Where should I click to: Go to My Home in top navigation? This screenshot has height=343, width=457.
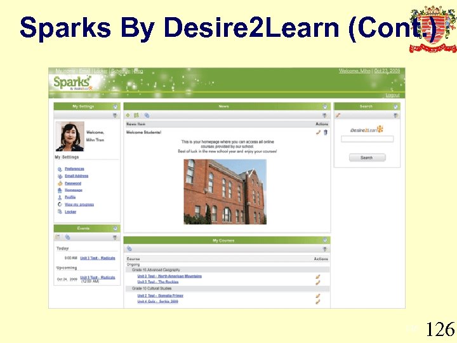[x=65, y=71]
